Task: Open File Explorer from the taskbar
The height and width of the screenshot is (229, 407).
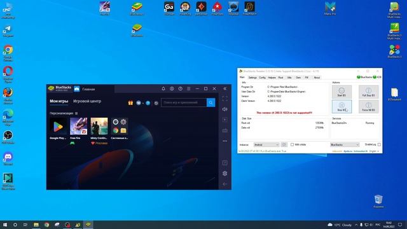Action: click(x=36, y=225)
